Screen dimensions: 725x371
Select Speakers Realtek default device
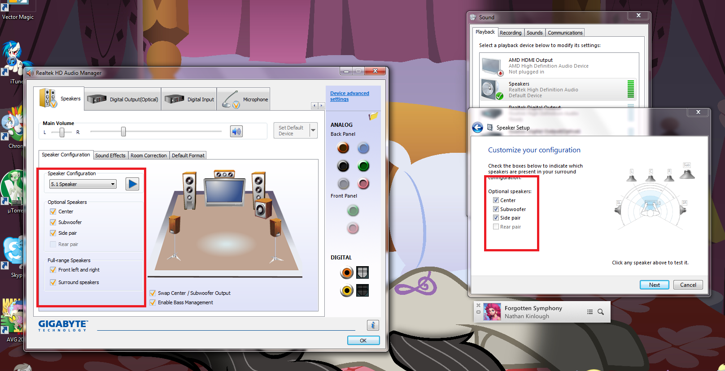click(x=559, y=90)
